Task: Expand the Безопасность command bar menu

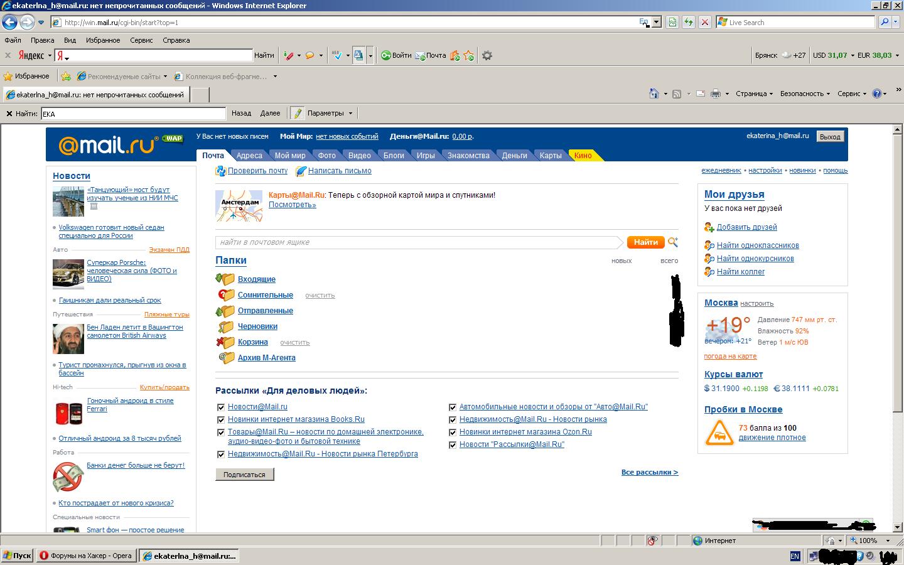Action: tap(805, 94)
